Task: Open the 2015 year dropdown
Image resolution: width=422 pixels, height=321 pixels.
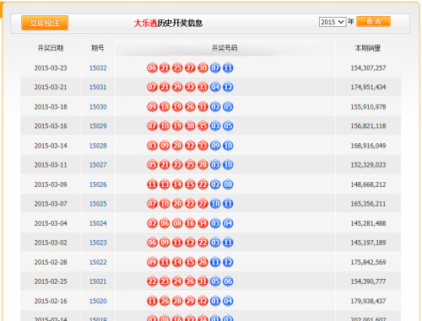Action: (333, 22)
